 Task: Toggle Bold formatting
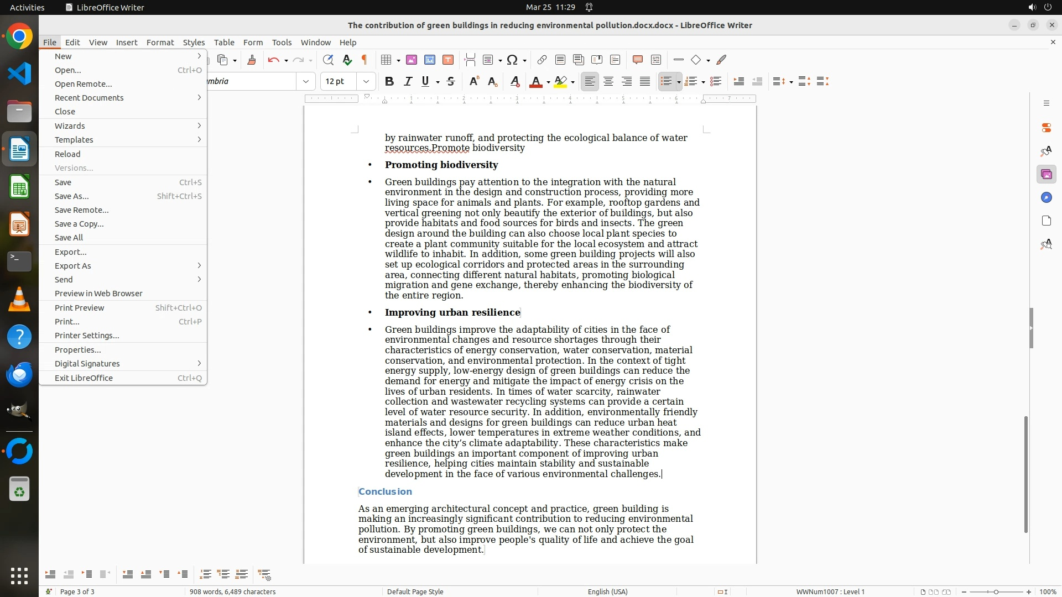pyautogui.click(x=389, y=82)
